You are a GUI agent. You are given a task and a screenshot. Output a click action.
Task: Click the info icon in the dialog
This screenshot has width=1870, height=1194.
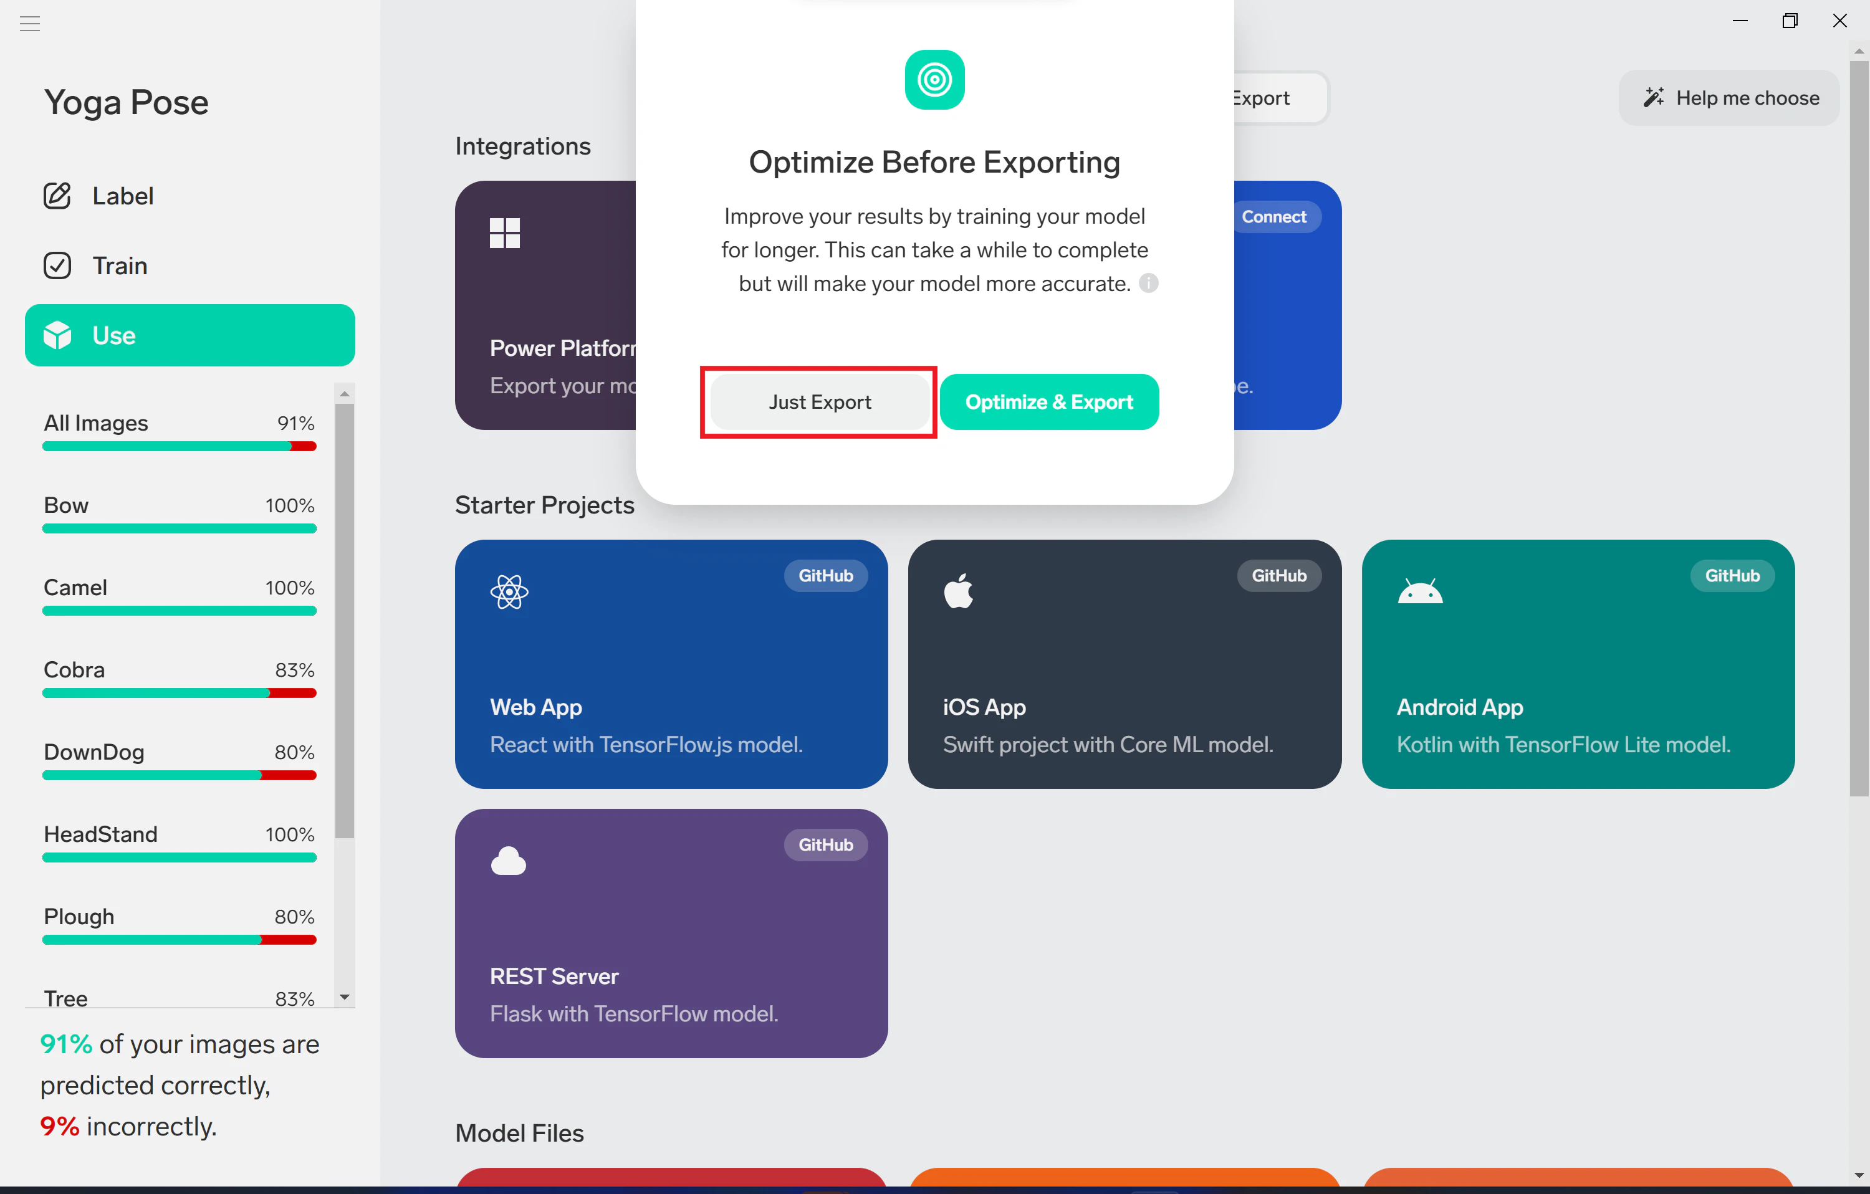click(x=1149, y=284)
